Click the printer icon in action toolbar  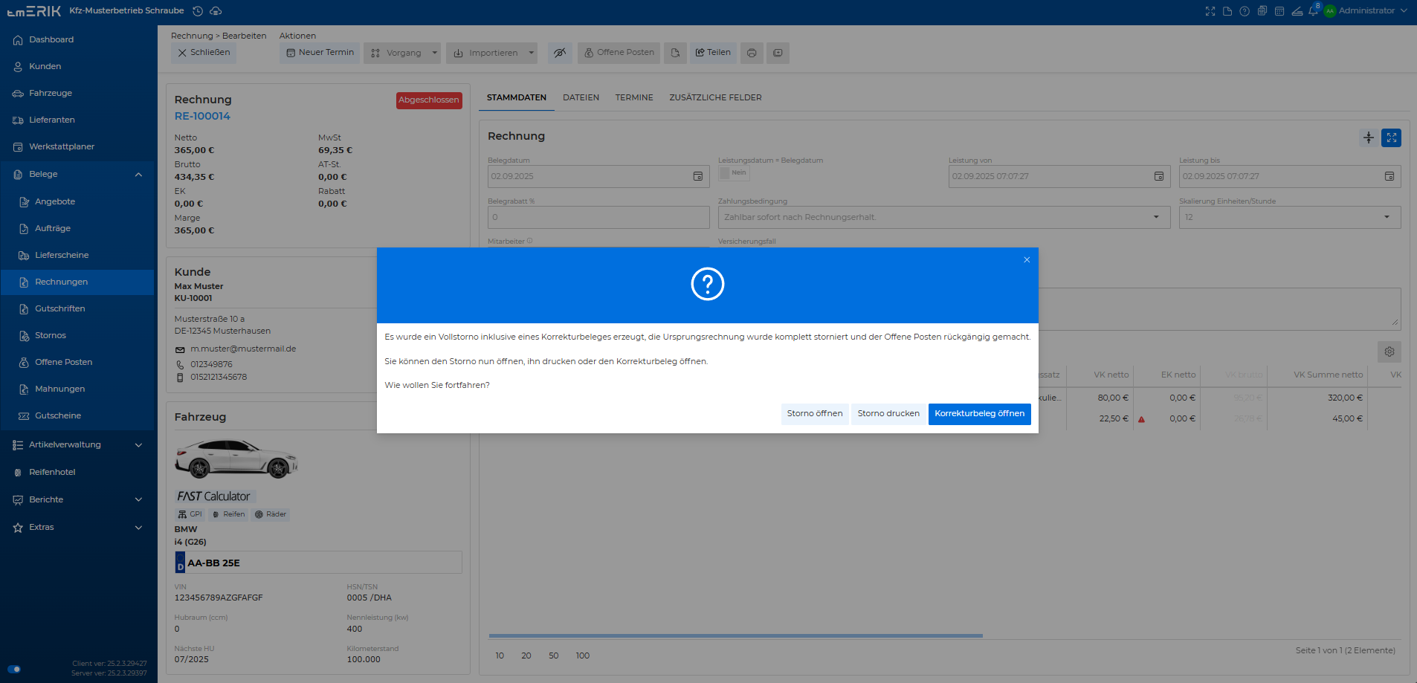752,53
